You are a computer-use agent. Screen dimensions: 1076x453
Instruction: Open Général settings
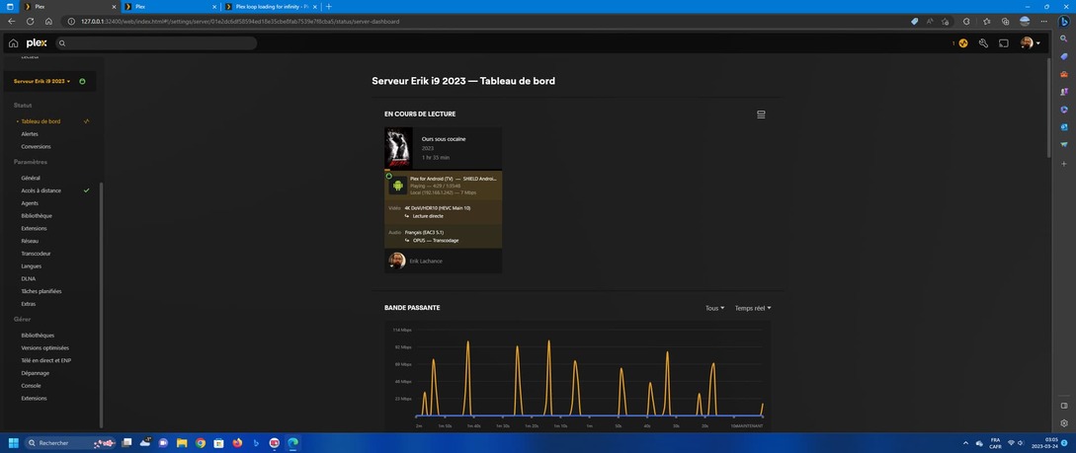point(31,179)
